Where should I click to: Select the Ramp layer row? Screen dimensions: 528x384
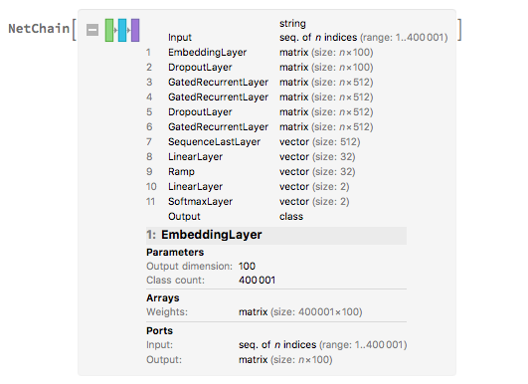coord(251,171)
